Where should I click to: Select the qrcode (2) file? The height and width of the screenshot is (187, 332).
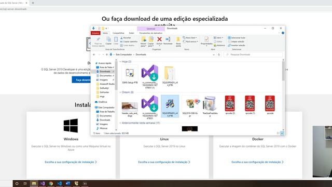point(230,105)
